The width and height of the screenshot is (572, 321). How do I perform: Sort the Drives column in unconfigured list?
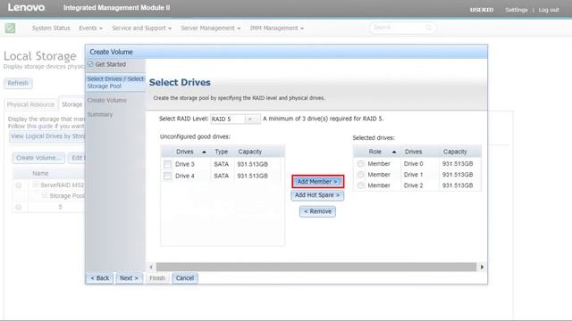tap(204, 152)
